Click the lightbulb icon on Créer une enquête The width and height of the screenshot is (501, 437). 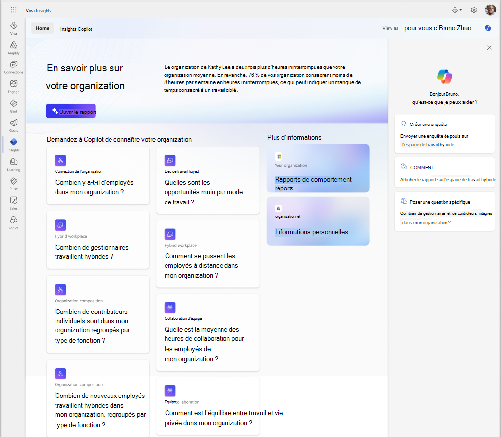pos(403,124)
